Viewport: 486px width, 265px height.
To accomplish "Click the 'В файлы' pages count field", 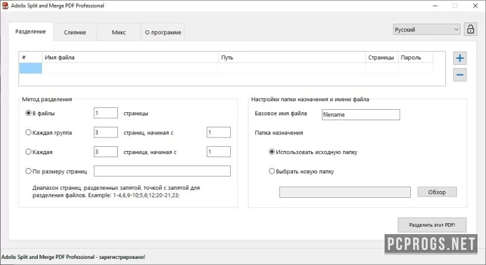I will click(106, 113).
